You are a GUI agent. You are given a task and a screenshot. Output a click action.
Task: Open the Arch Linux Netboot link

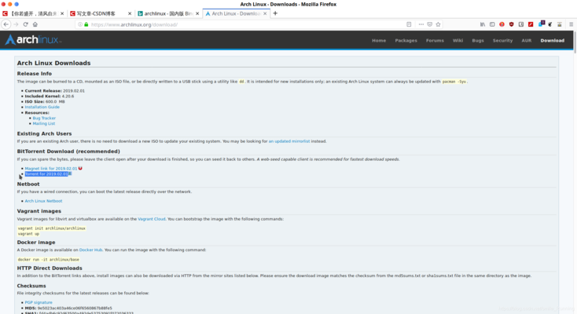[x=43, y=201]
